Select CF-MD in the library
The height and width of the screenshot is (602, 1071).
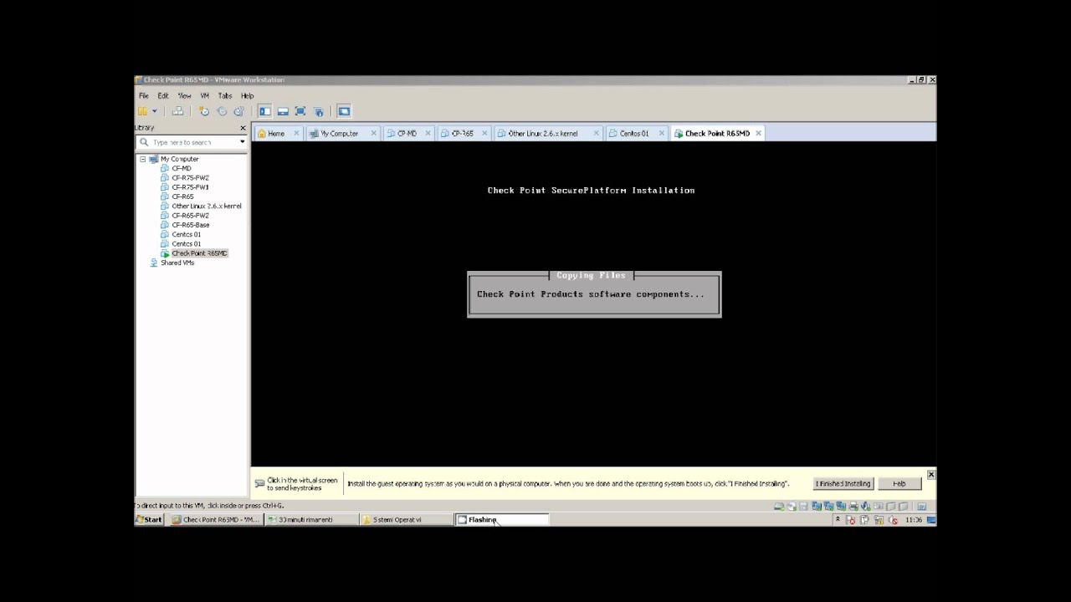(182, 168)
